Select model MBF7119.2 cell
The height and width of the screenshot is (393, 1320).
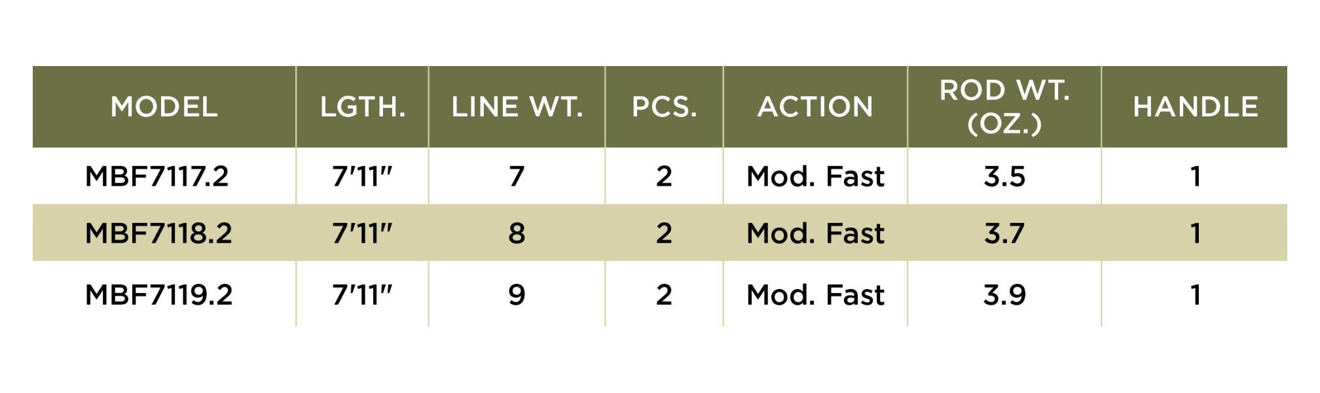[x=158, y=295]
